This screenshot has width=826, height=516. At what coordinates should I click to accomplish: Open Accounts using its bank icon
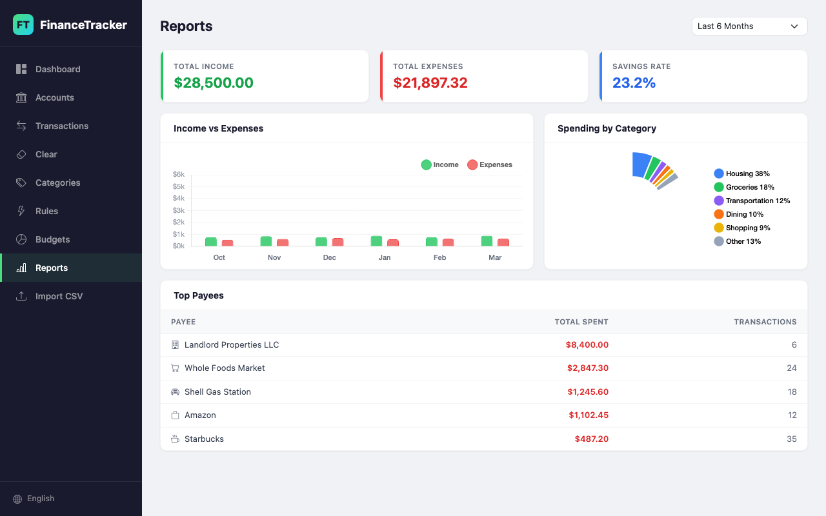tap(21, 97)
